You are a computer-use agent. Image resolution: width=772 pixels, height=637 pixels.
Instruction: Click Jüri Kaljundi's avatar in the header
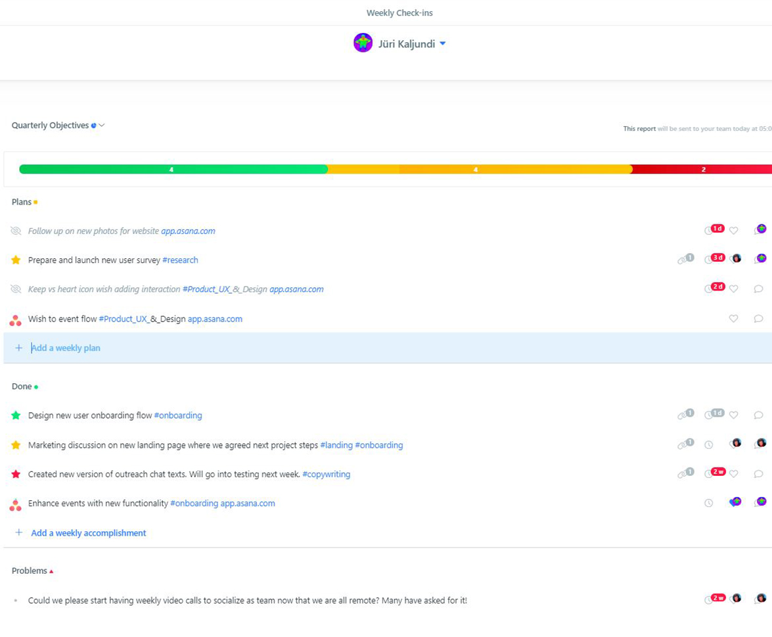click(x=363, y=43)
